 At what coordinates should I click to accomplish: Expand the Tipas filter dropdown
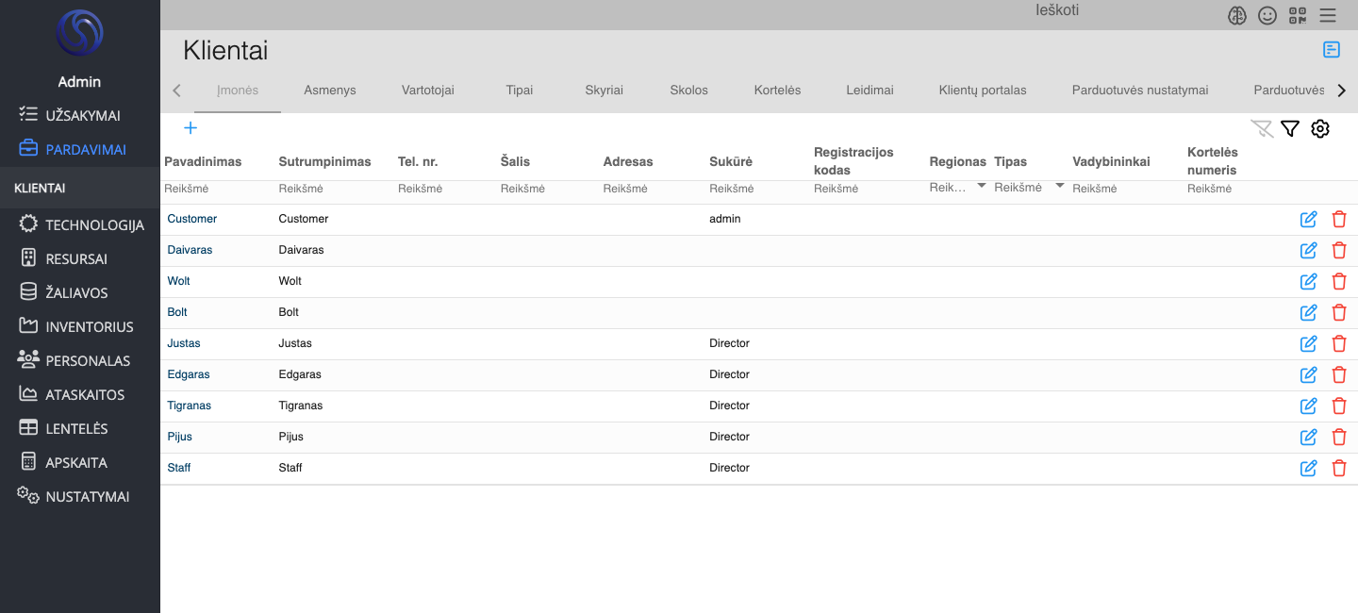(1060, 186)
